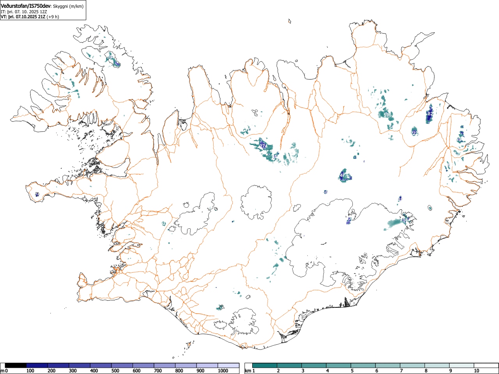
Task: Click the '596' visibility value on the map
Action: pyautogui.click(x=387, y=115)
